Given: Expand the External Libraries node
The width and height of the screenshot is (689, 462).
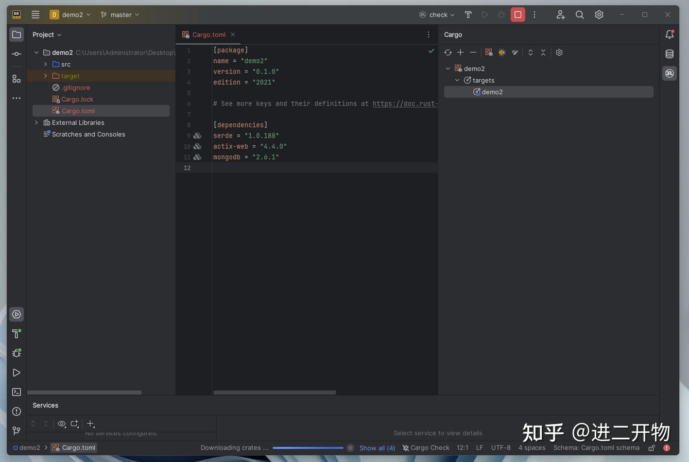Looking at the screenshot, I should tap(36, 122).
